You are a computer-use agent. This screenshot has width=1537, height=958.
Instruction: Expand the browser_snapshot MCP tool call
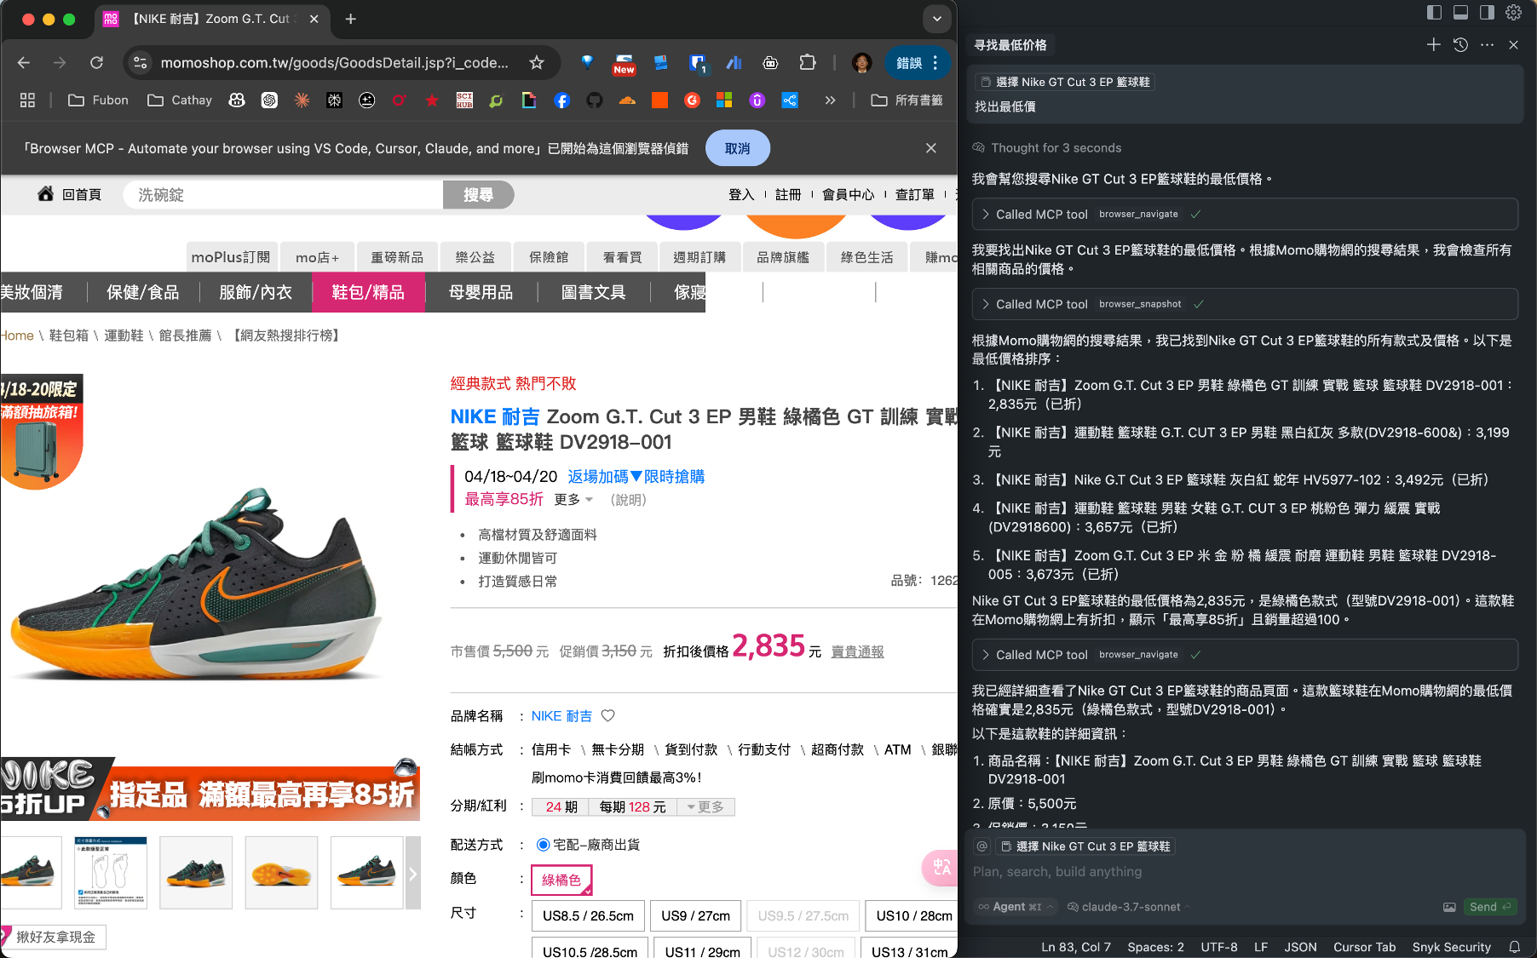coord(1245,304)
